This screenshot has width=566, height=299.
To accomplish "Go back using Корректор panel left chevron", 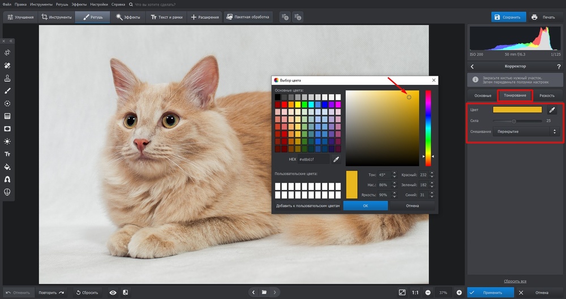I will click(473, 66).
